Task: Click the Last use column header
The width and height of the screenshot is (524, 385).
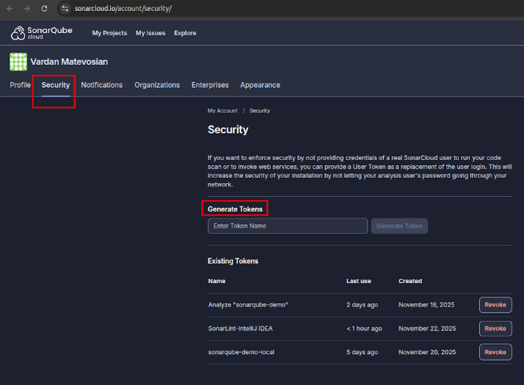Action: coord(359,281)
